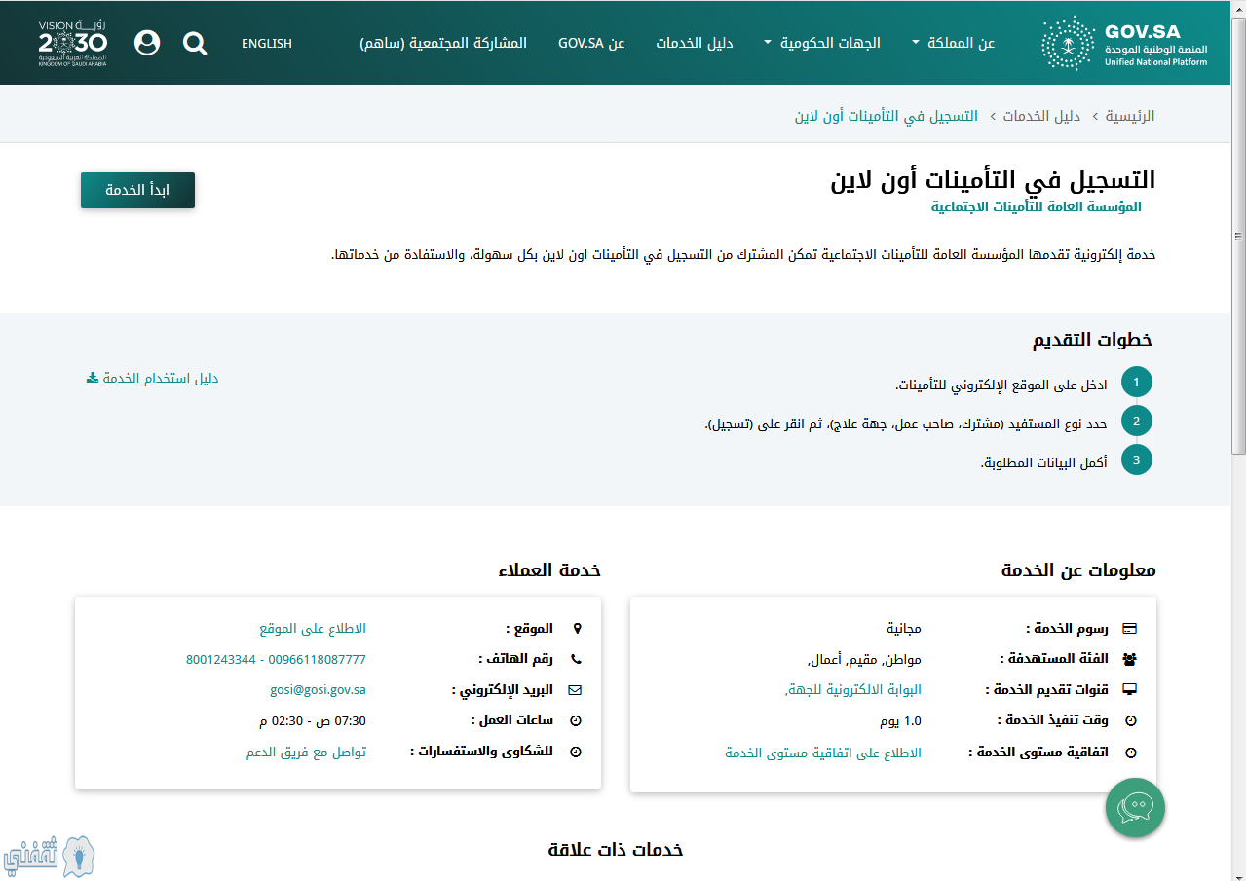Click the map pin icon beside الموقع
The image size is (1246, 881).
pos(576,628)
